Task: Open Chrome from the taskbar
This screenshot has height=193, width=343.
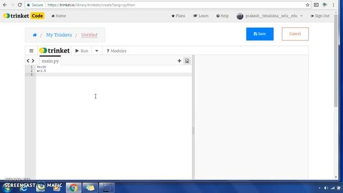Action: 73,188
